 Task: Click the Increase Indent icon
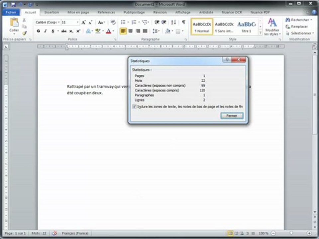164,22
